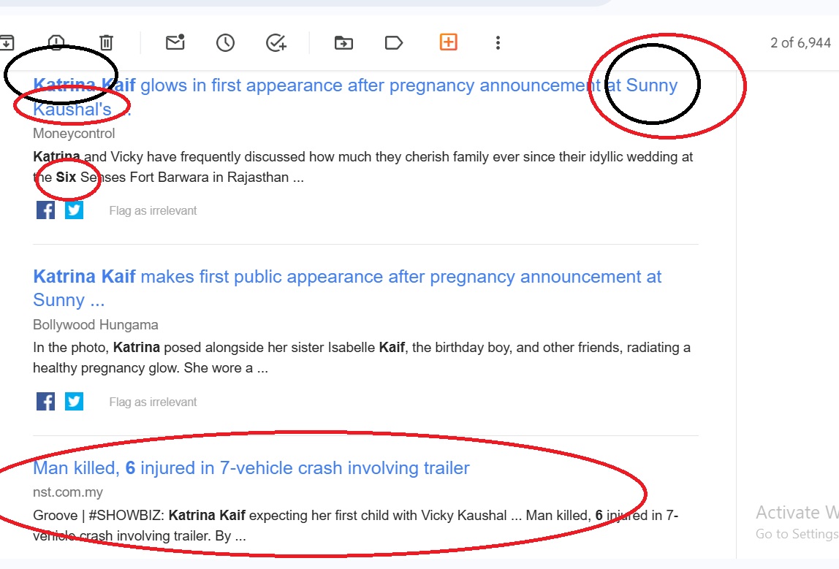Mark the email as unread
The height and width of the screenshot is (569, 839).
(175, 42)
